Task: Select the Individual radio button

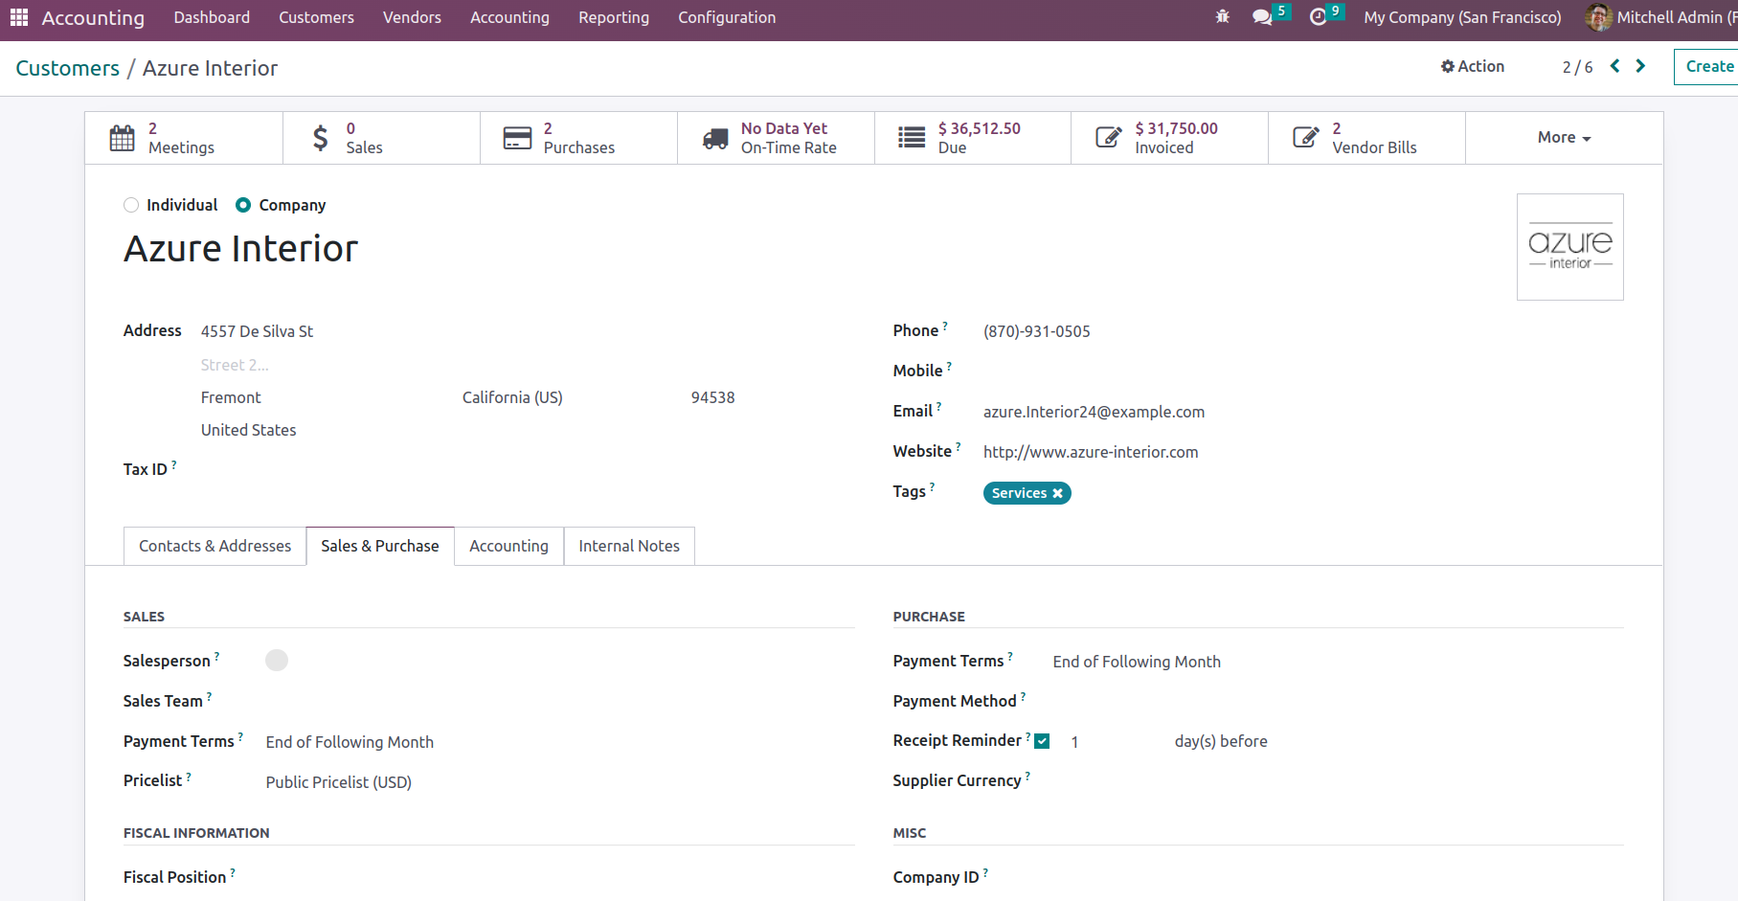Action: [131, 205]
